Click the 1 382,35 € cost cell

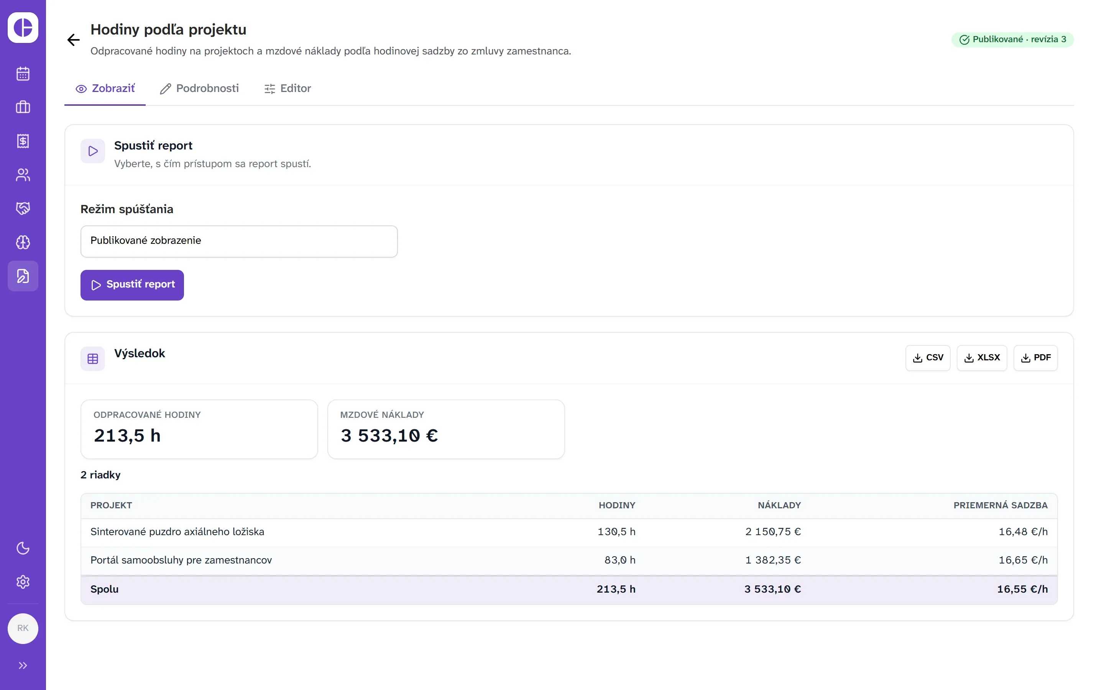(x=773, y=560)
